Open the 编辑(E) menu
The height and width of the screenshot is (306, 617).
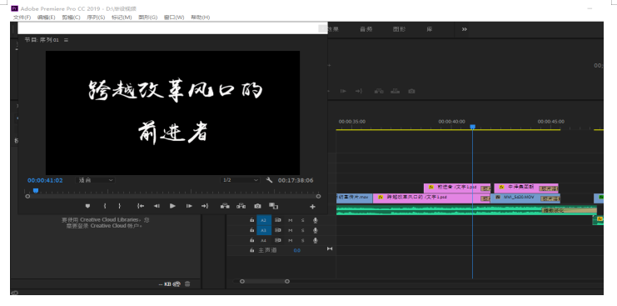click(x=47, y=18)
